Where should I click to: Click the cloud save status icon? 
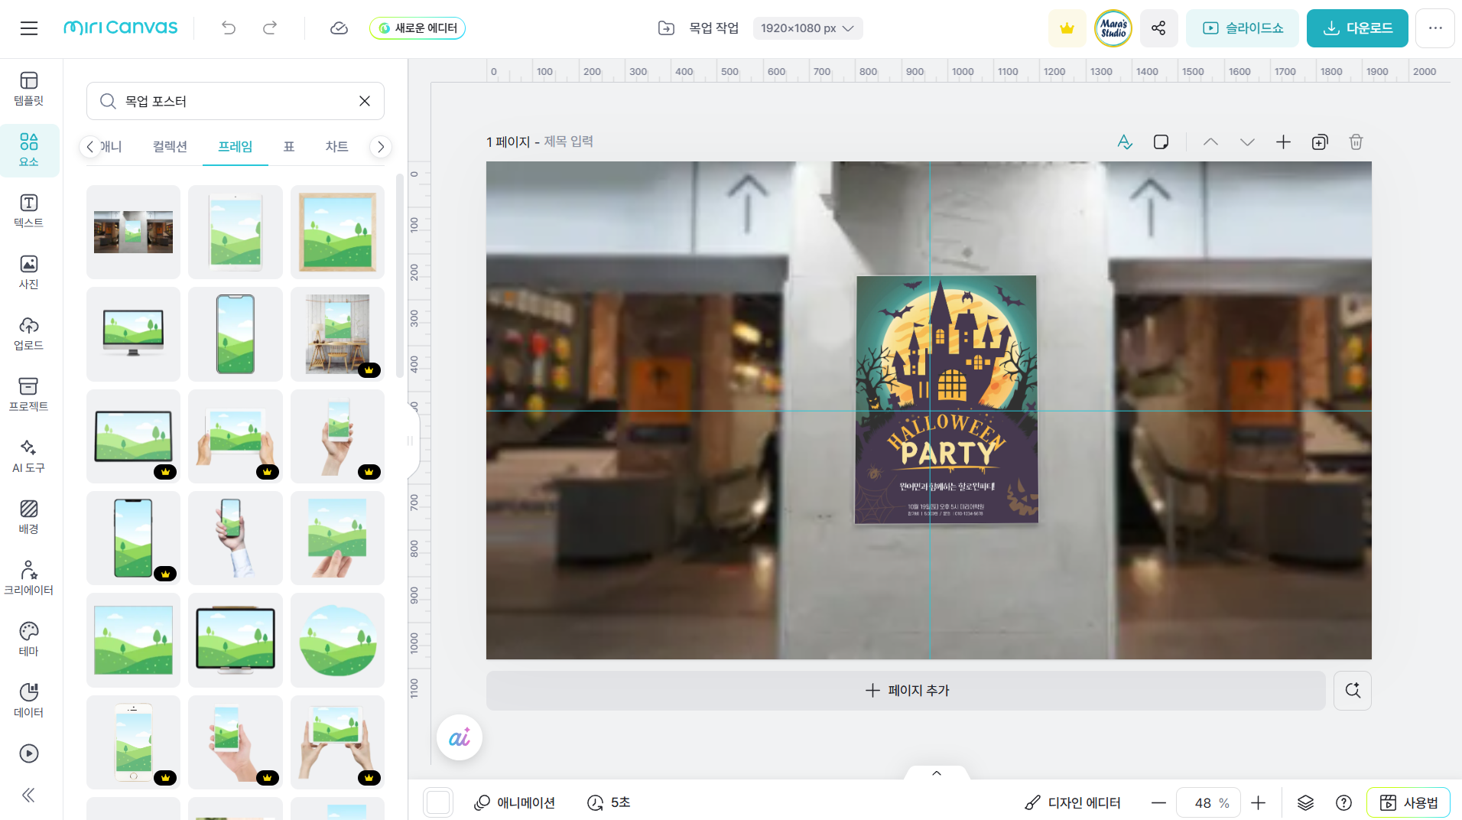tap(339, 28)
